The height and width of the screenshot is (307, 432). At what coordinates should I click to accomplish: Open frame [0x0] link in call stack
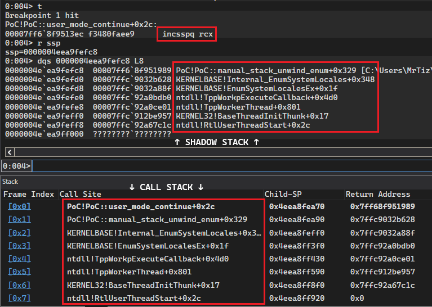click(19, 206)
